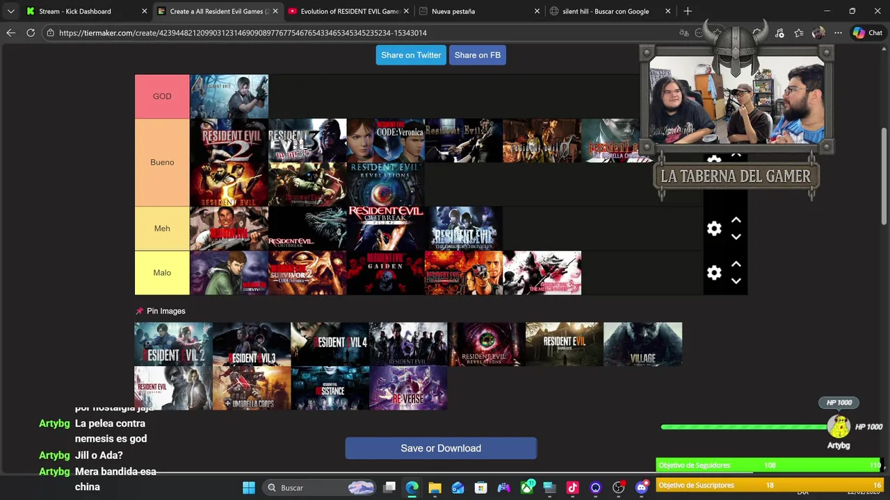Select unranked Resident Evil 4 remake image
Screen dimensions: 890x500
click(330, 344)
